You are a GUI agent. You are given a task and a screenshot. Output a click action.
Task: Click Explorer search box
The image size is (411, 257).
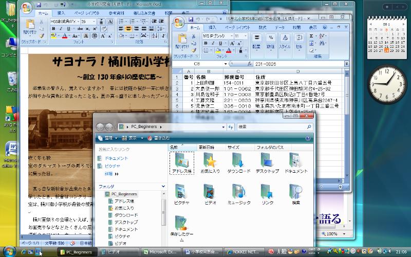point(275,127)
